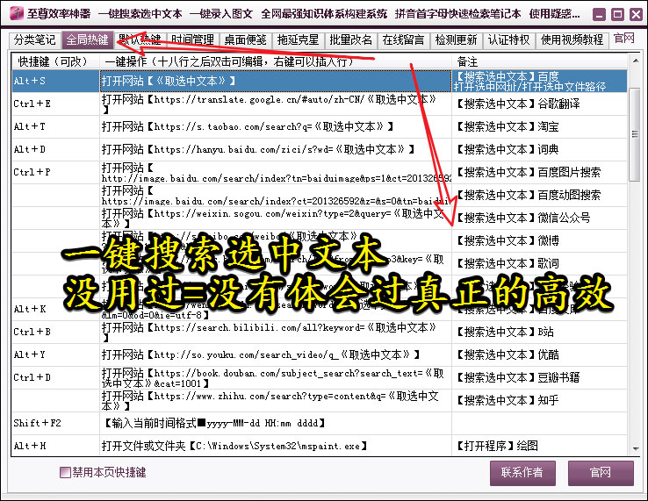Open the 检测更新 tab
The width and height of the screenshot is (648, 501).
[457, 39]
